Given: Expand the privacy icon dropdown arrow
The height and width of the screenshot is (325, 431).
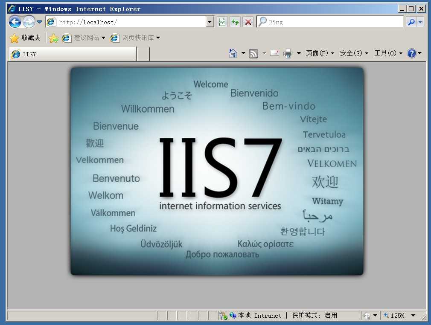Looking at the screenshot, I should (x=375, y=315).
